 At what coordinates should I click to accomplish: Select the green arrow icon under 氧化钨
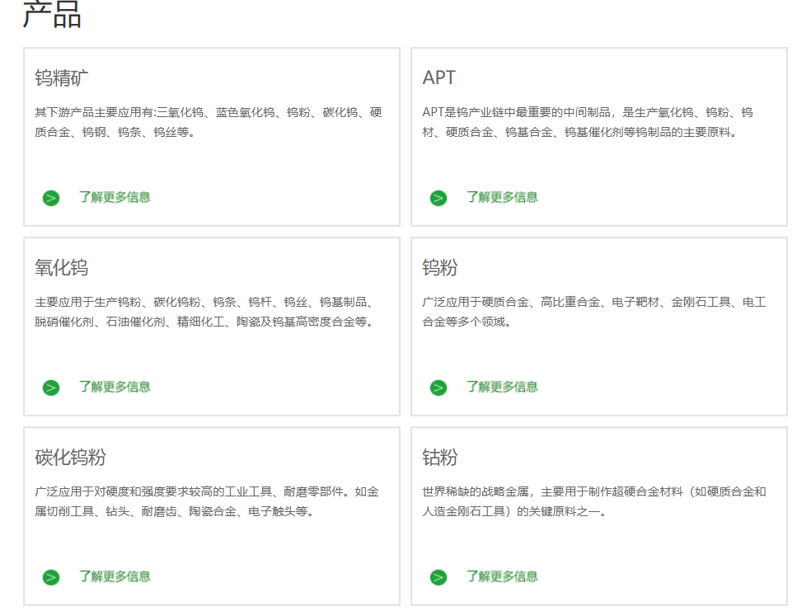coord(50,388)
